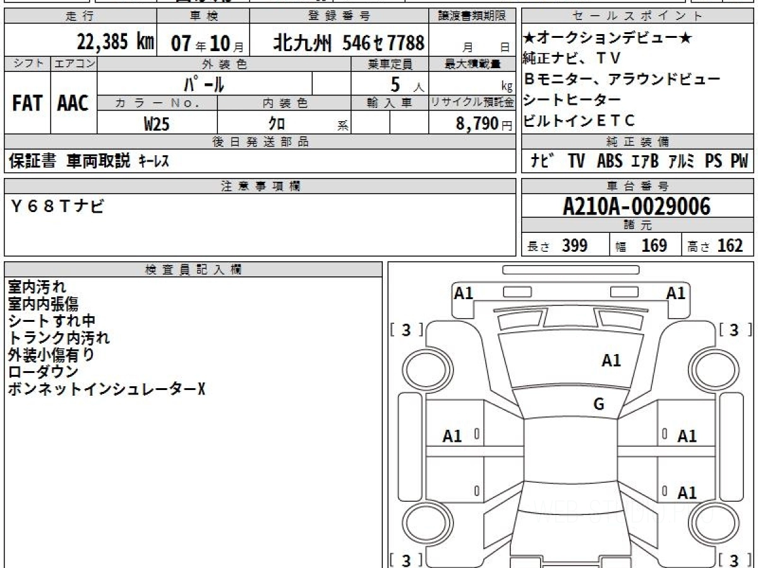Screen dimensions: 758x568
Task: Select the exterior color パール
Action: click(x=204, y=83)
